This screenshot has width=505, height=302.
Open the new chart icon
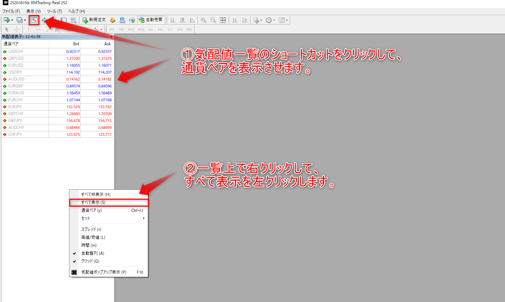(x=7, y=20)
